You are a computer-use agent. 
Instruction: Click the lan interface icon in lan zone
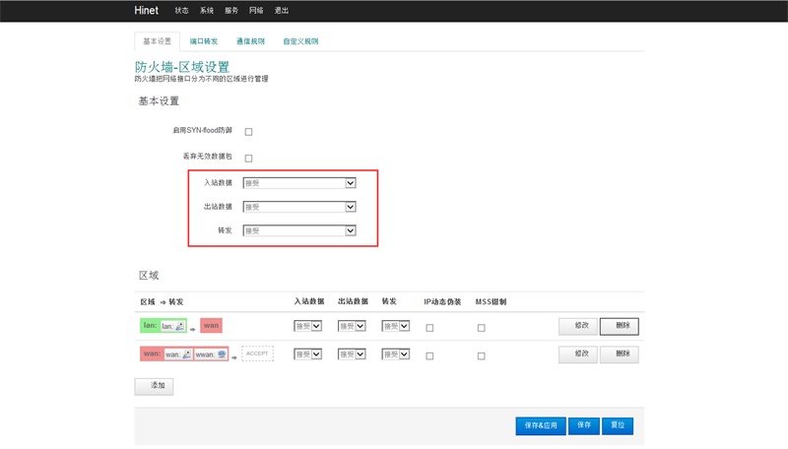[180, 326]
